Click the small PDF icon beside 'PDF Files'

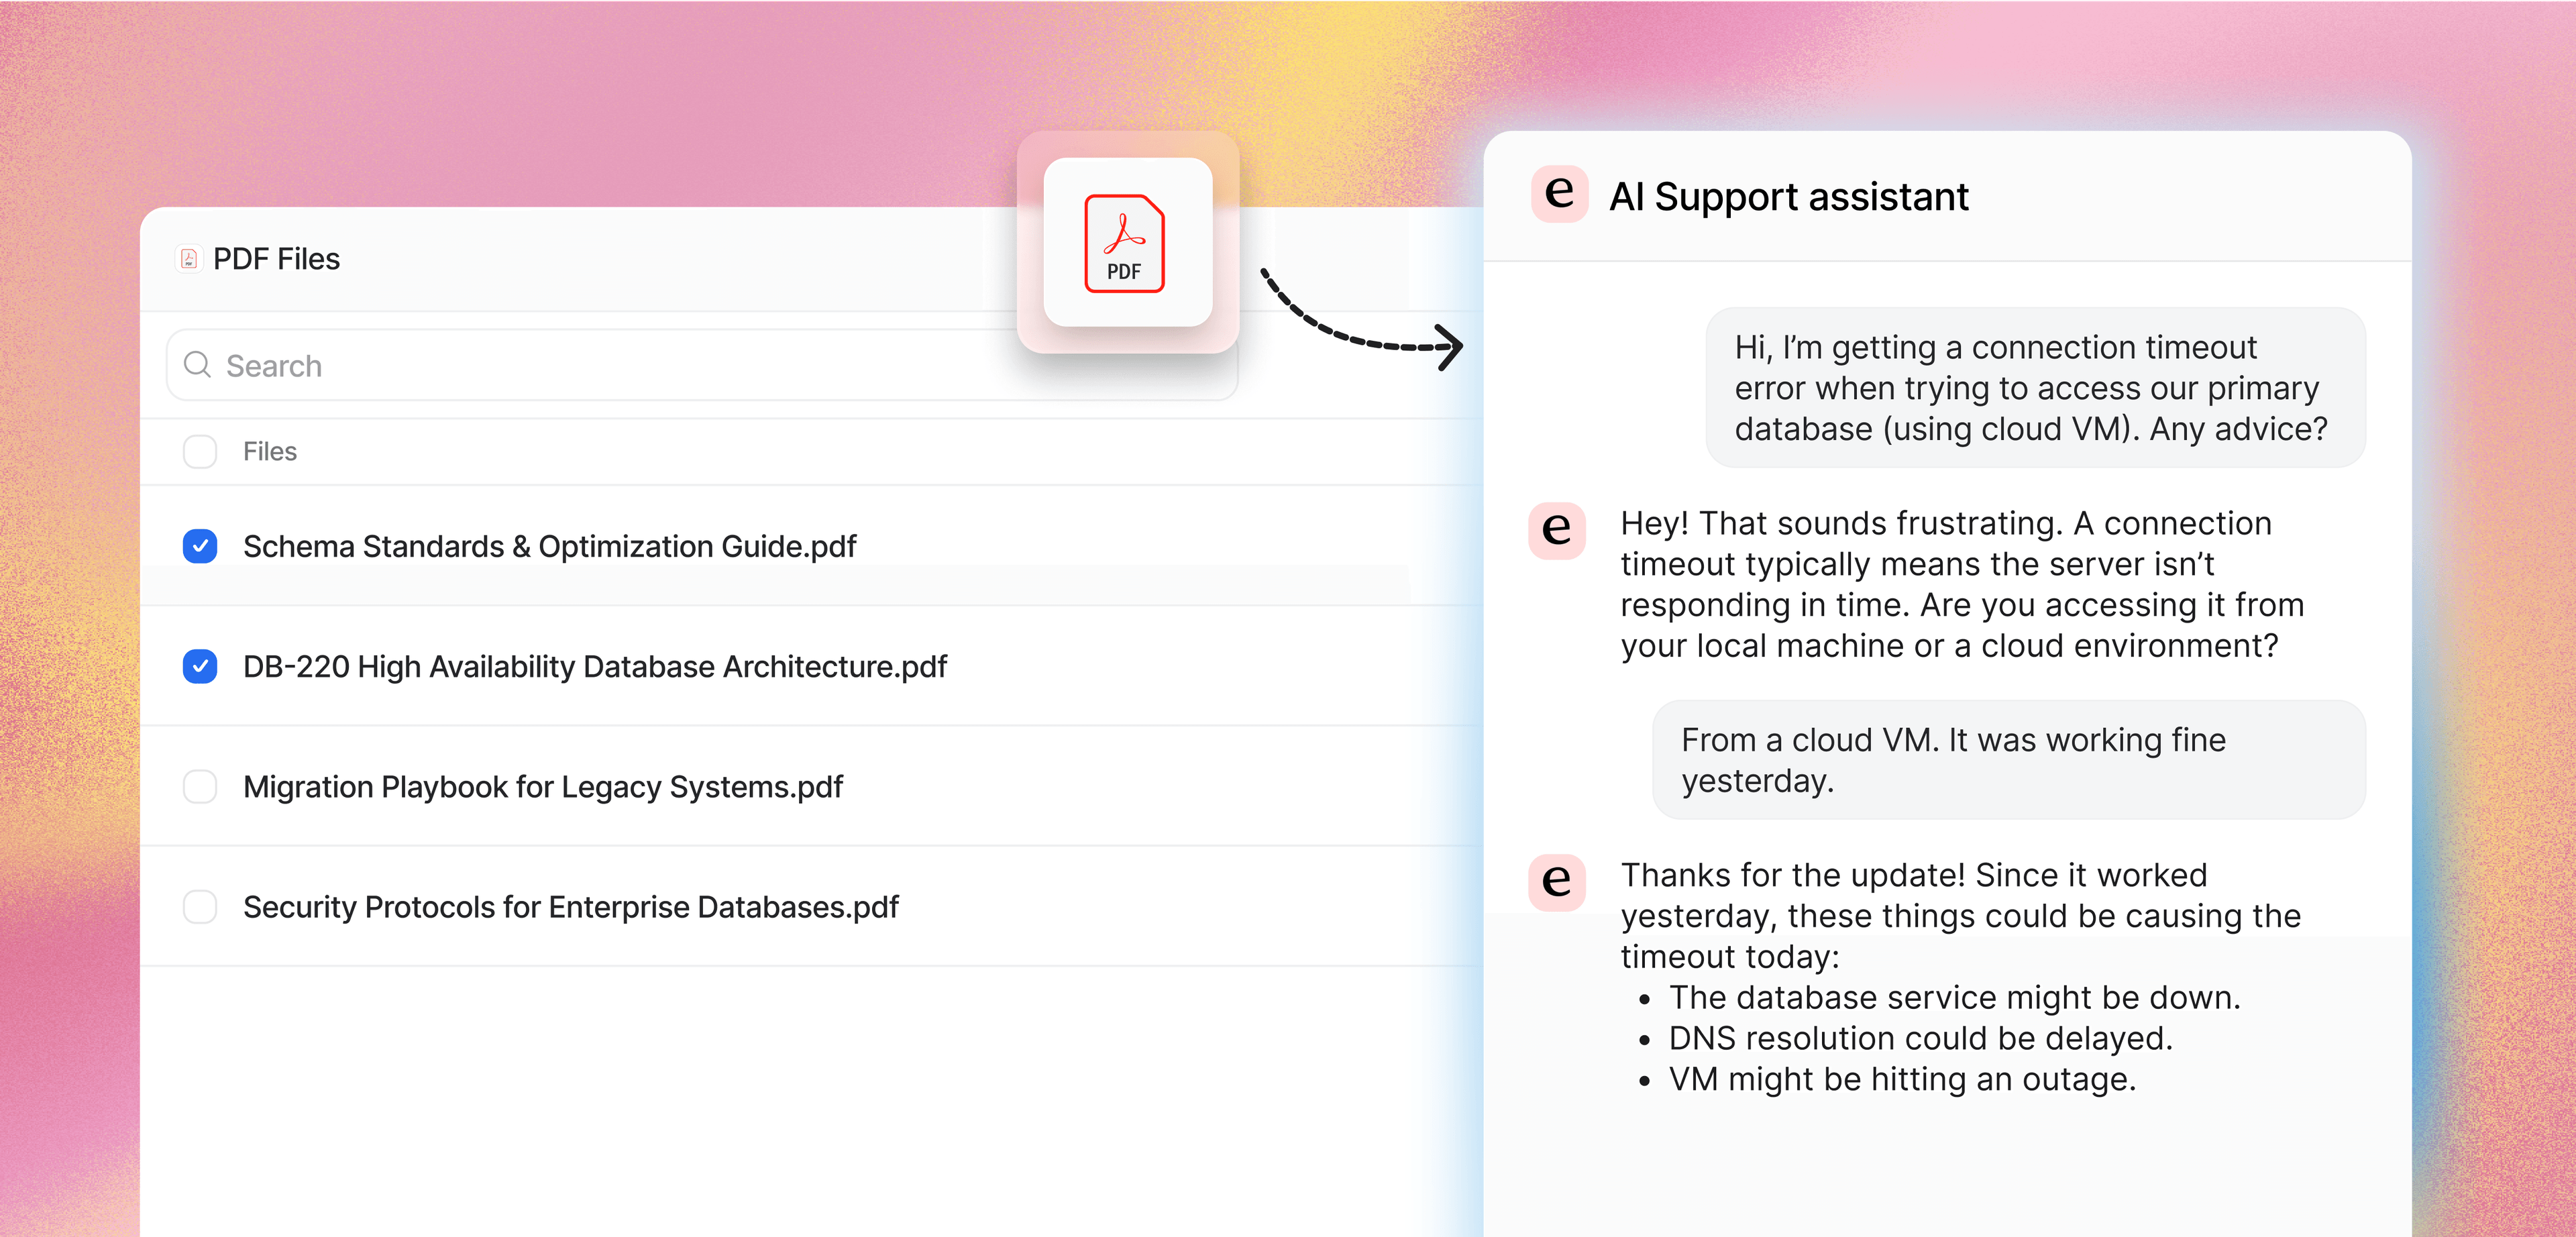[189, 259]
